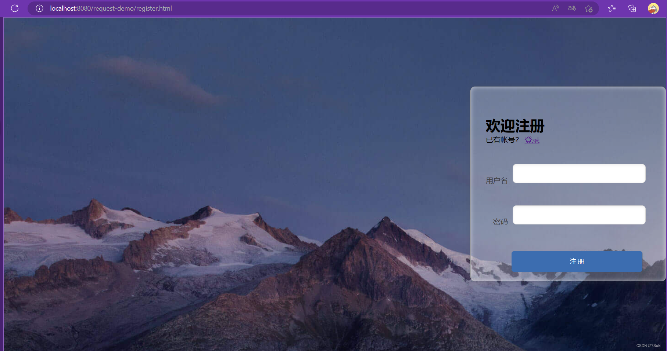Open the favorites list icon
Screen dimensions: 667x351
612,8
